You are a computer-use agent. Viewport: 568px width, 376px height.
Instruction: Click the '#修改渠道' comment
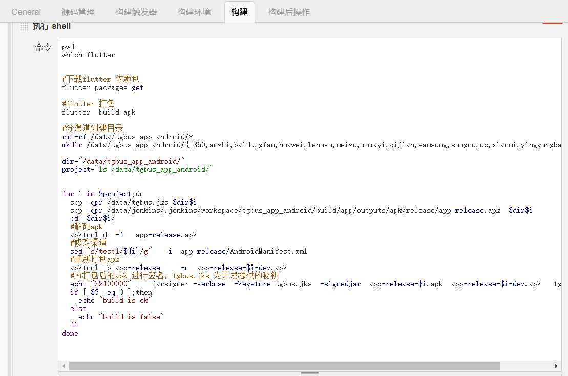(x=89, y=243)
